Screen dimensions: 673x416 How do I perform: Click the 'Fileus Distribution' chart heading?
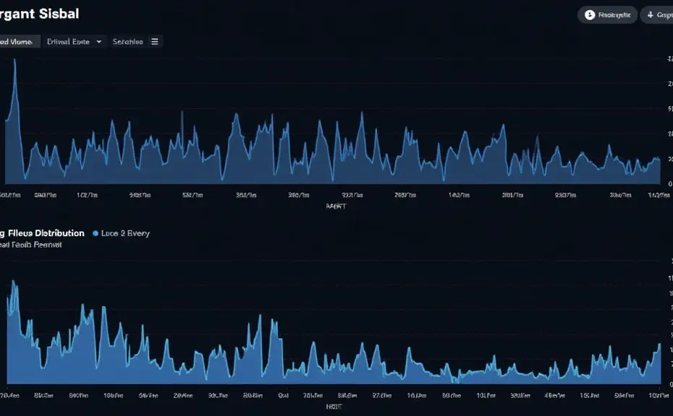click(x=46, y=233)
